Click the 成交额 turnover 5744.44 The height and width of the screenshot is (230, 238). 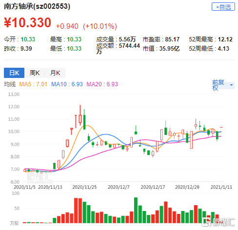(129, 46)
